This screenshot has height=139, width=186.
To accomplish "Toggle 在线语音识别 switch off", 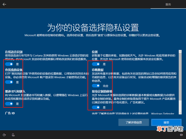I will pyautogui.click(x=9, y=64).
